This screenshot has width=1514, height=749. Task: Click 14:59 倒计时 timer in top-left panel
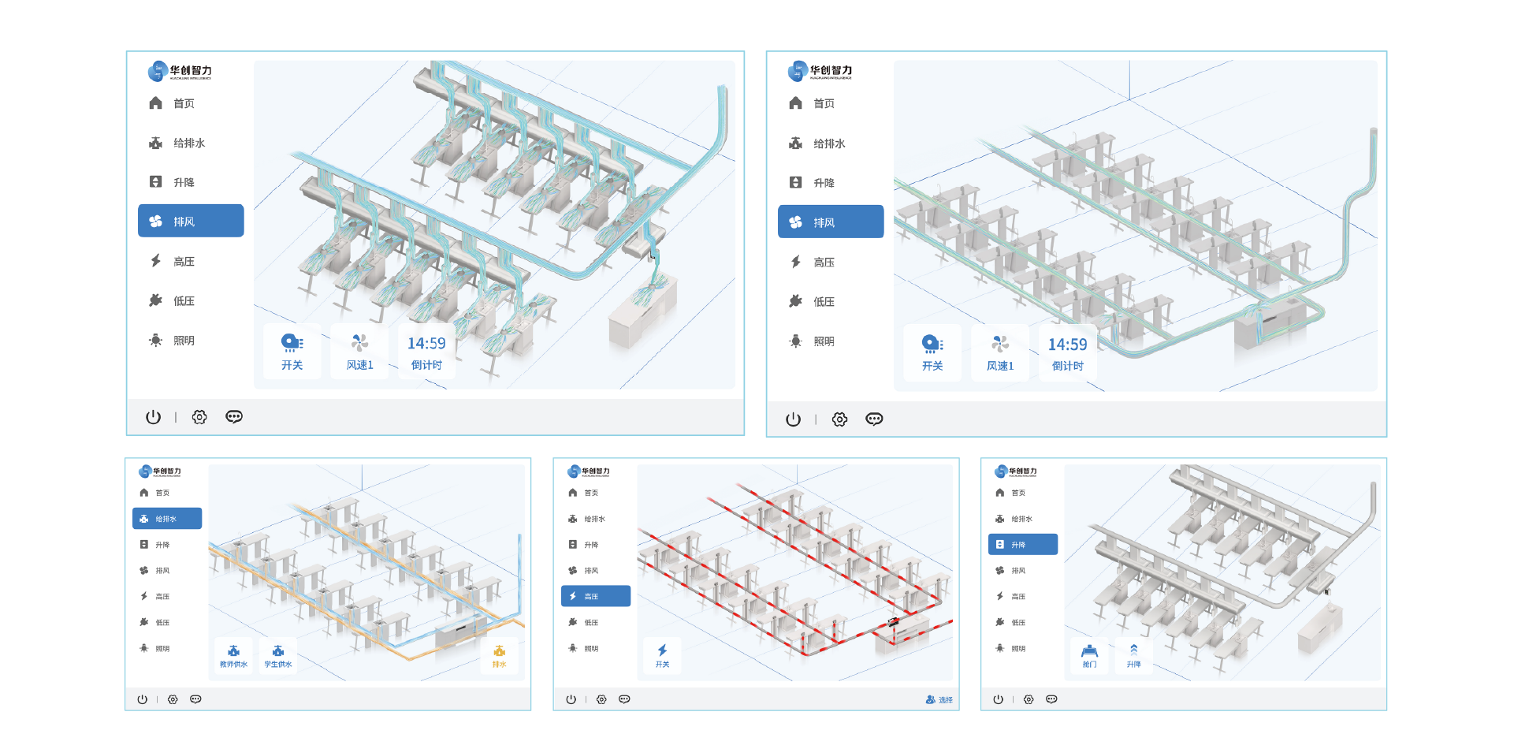[426, 352]
